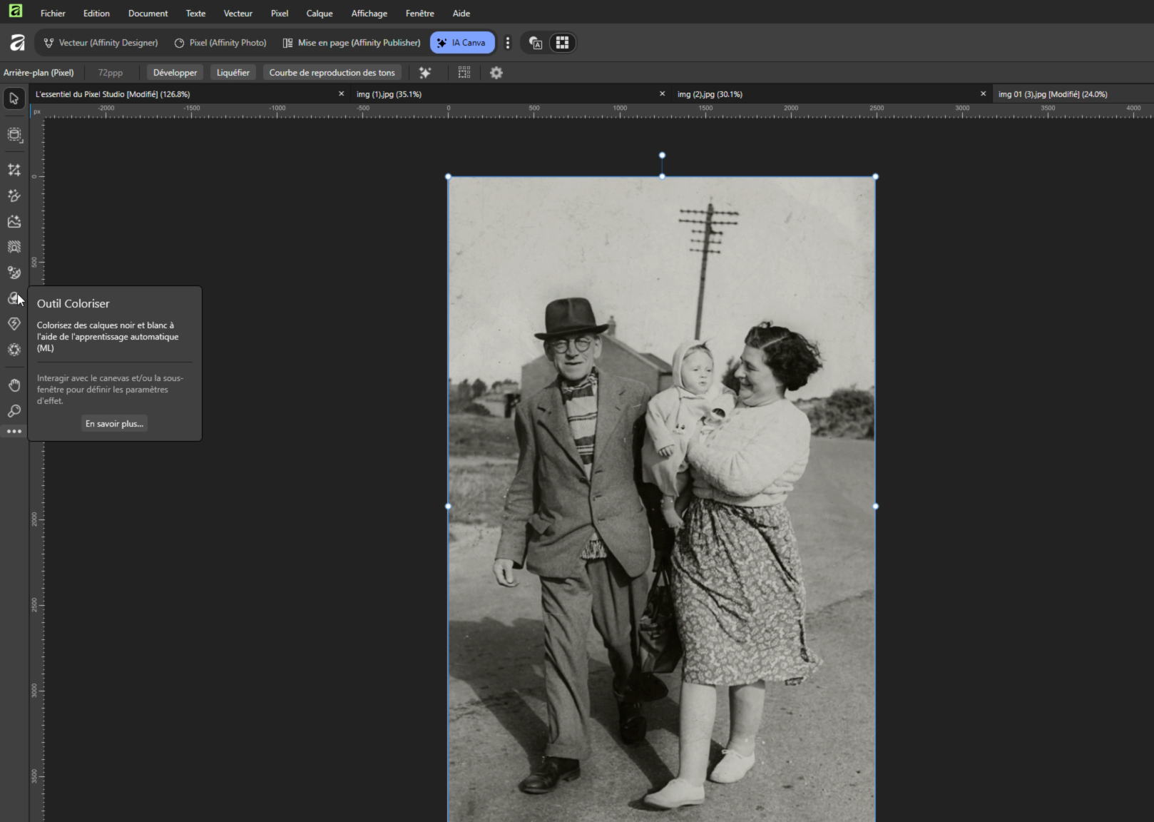Click the lightning diamond tool icon
The height and width of the screenshot is (822, 1154).
click(x=14, y=324)
